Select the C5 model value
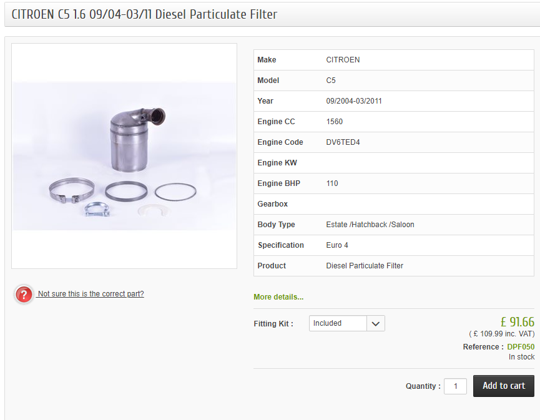 pos(331,81)
